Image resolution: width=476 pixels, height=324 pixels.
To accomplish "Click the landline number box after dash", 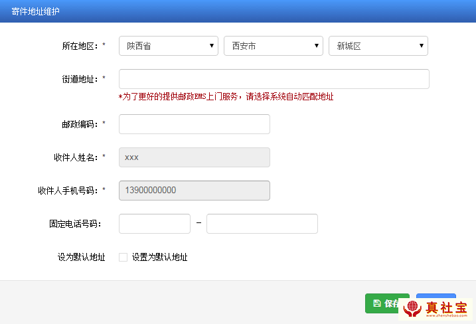I will click(262, 224).
